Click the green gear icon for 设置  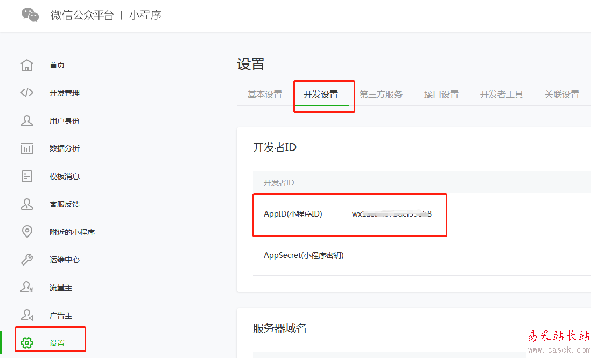point(27,343)
